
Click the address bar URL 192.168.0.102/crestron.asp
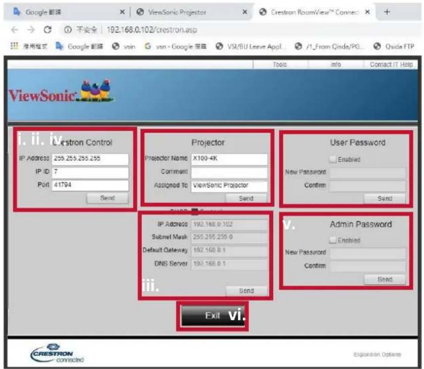pyautogui.click(x=152, y=29)
